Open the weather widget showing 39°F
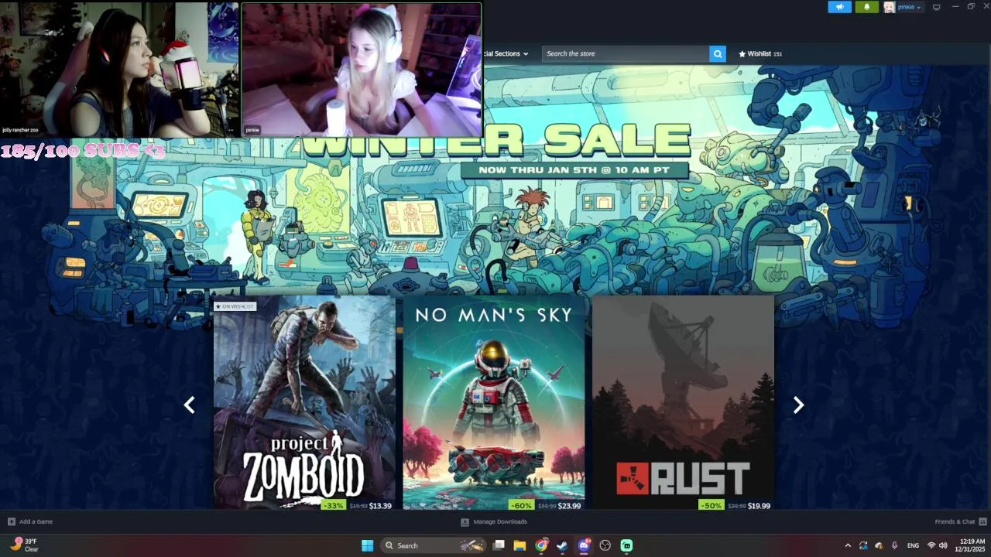 coord(23,545)
